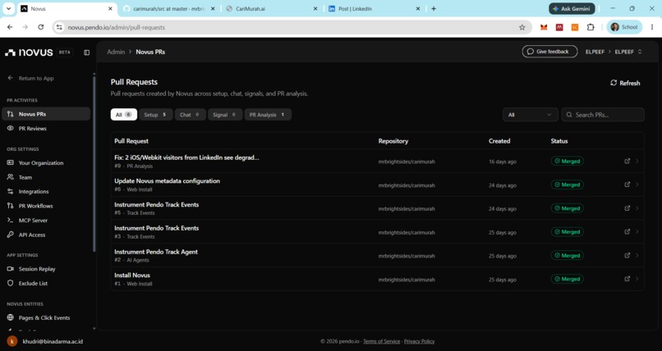Open the Terms of Service link
662x351 pixels.
click(x=381, y=341)
